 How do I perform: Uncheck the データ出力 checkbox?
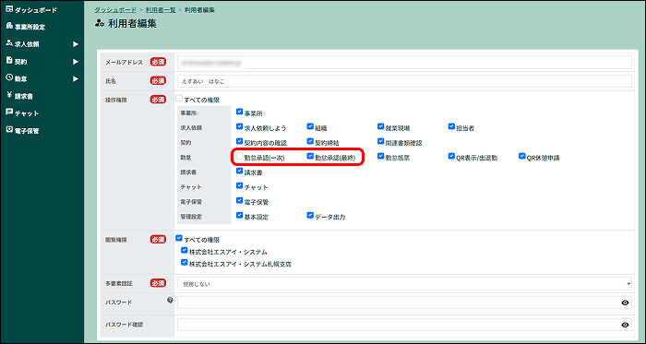coord(310,215)
